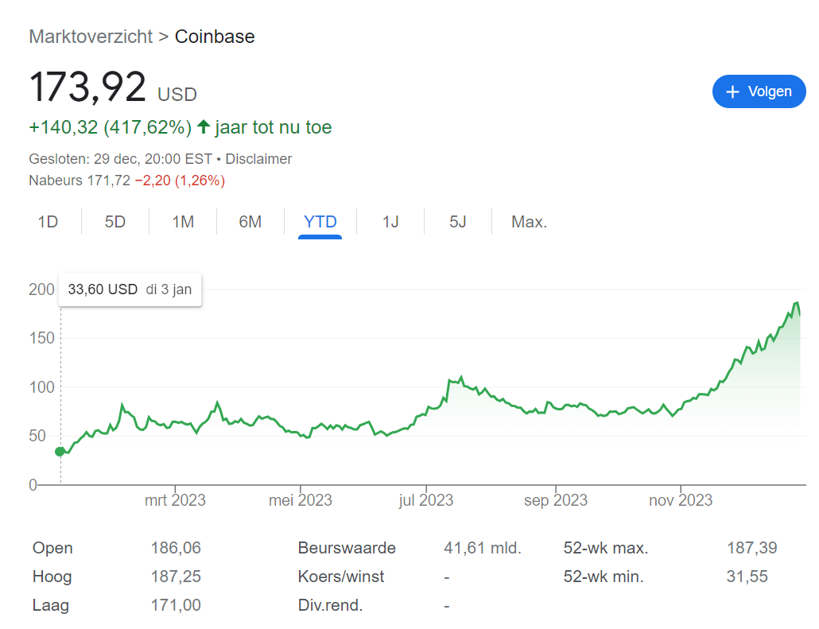Click the Beurswaarde value 41,61 mld.
Screen dimensions: 819x629
click(483, 548)
